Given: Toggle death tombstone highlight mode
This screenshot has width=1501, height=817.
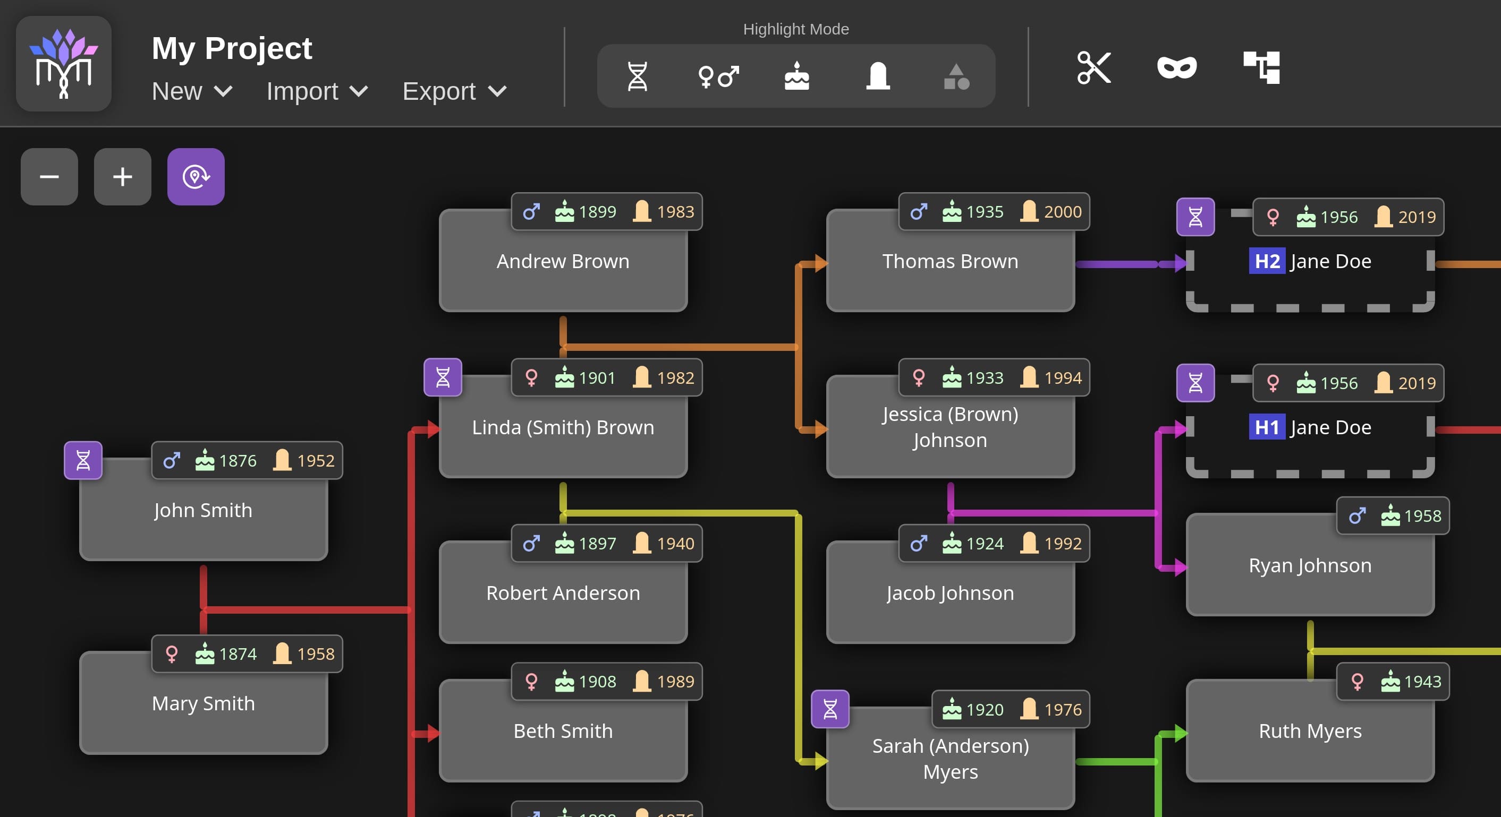Looking at the screenshot, I should coord(878,76).
